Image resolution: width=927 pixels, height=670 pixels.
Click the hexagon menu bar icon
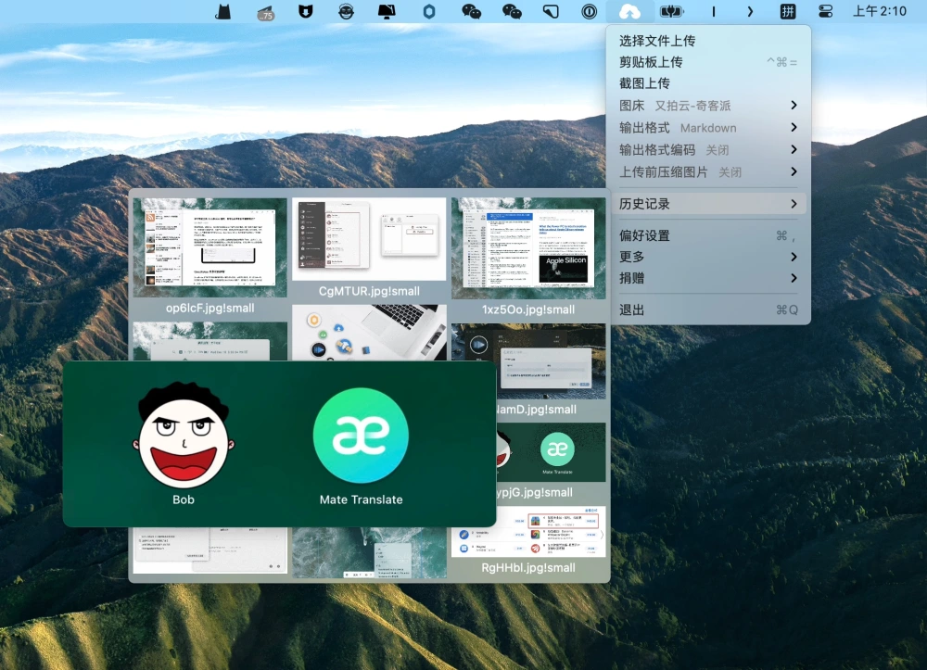pos(429,11)
